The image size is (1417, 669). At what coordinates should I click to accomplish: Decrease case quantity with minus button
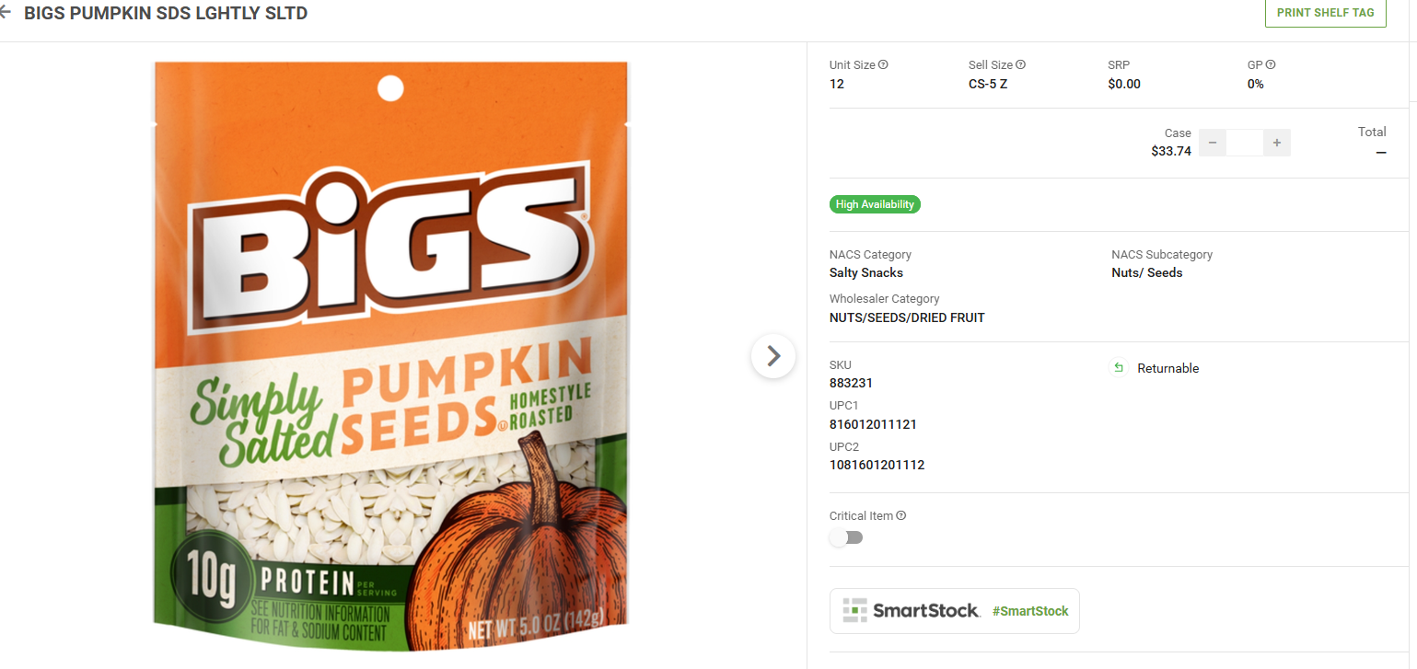tap(1213, 143)
